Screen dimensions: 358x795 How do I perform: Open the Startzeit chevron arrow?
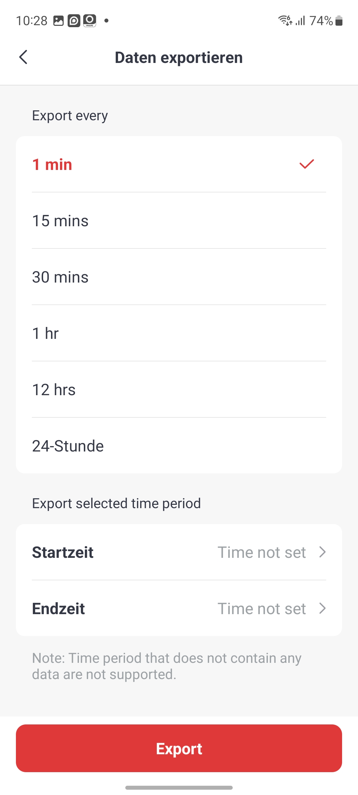pos(323,552)
